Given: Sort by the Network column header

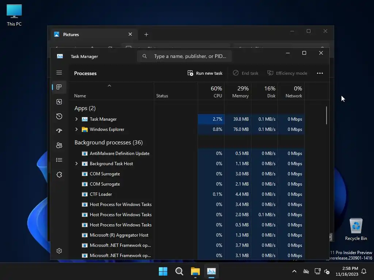Looking at the screenshot, I should click(291, 92).
